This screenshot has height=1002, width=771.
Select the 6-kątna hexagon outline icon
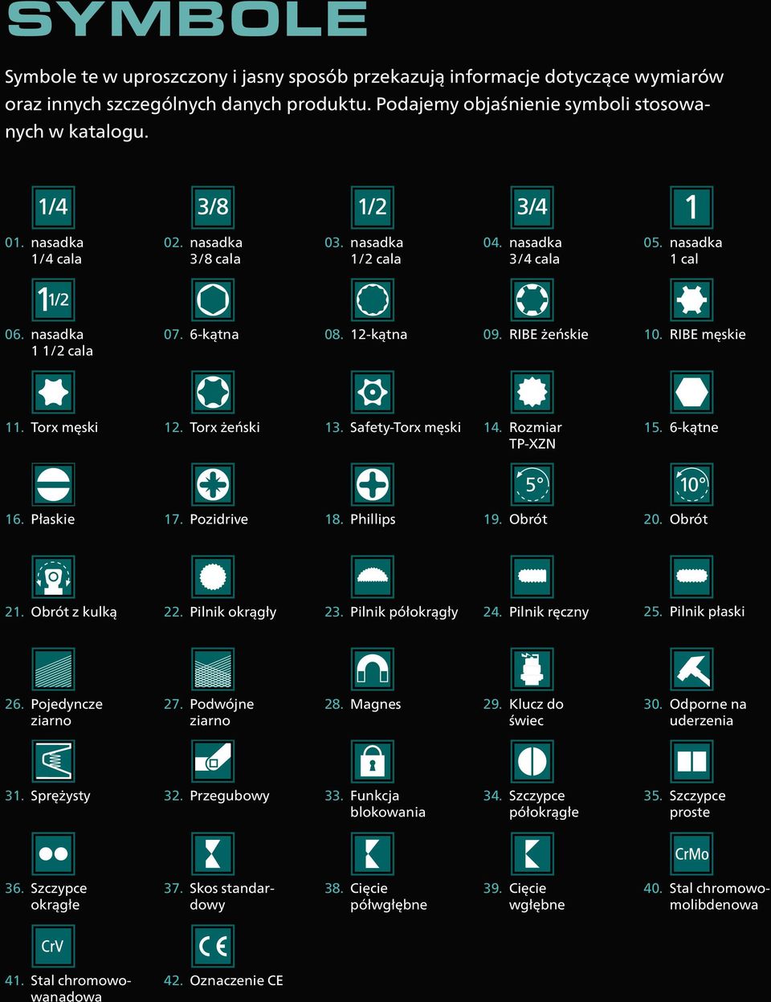(x=213, y=299)
